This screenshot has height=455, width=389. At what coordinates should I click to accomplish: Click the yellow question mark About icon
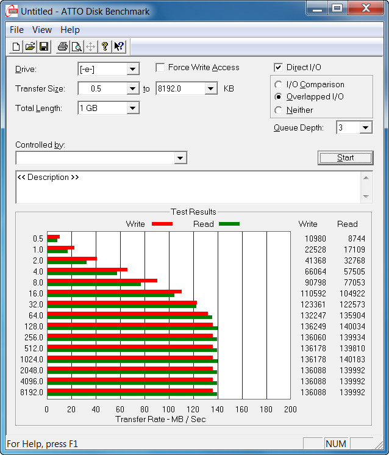click(105, 47)
